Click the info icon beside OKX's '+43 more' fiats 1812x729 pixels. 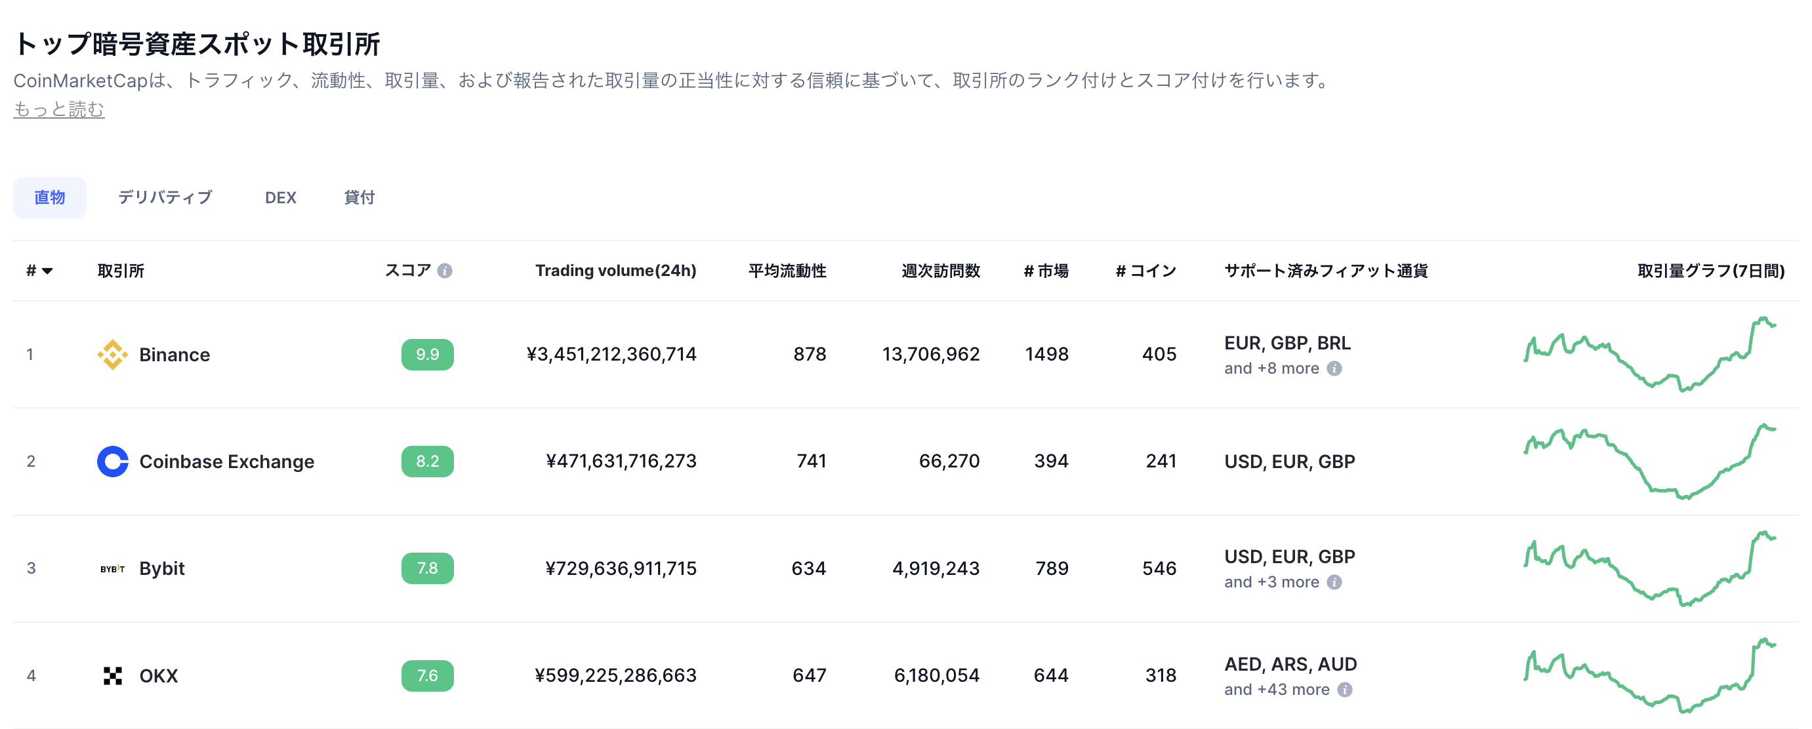point(1346,690)
